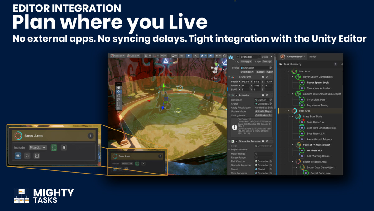Image resolution: width=374 pixels, height=211 pixels.
Task: Click the resize box icon in large Boss Area panel
Action: 37,155
